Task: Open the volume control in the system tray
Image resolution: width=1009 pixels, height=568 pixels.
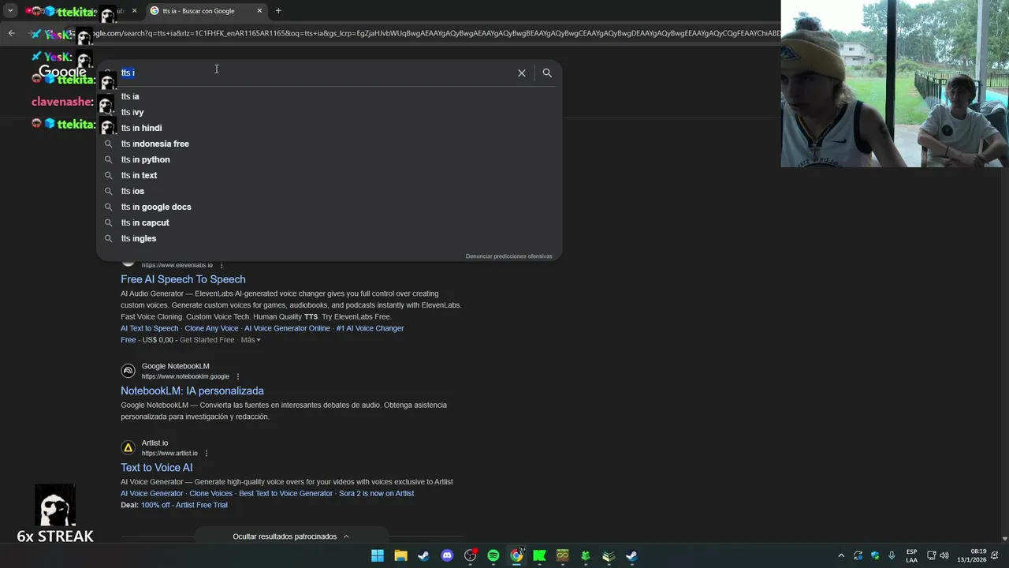Action: tap(944, 555)
